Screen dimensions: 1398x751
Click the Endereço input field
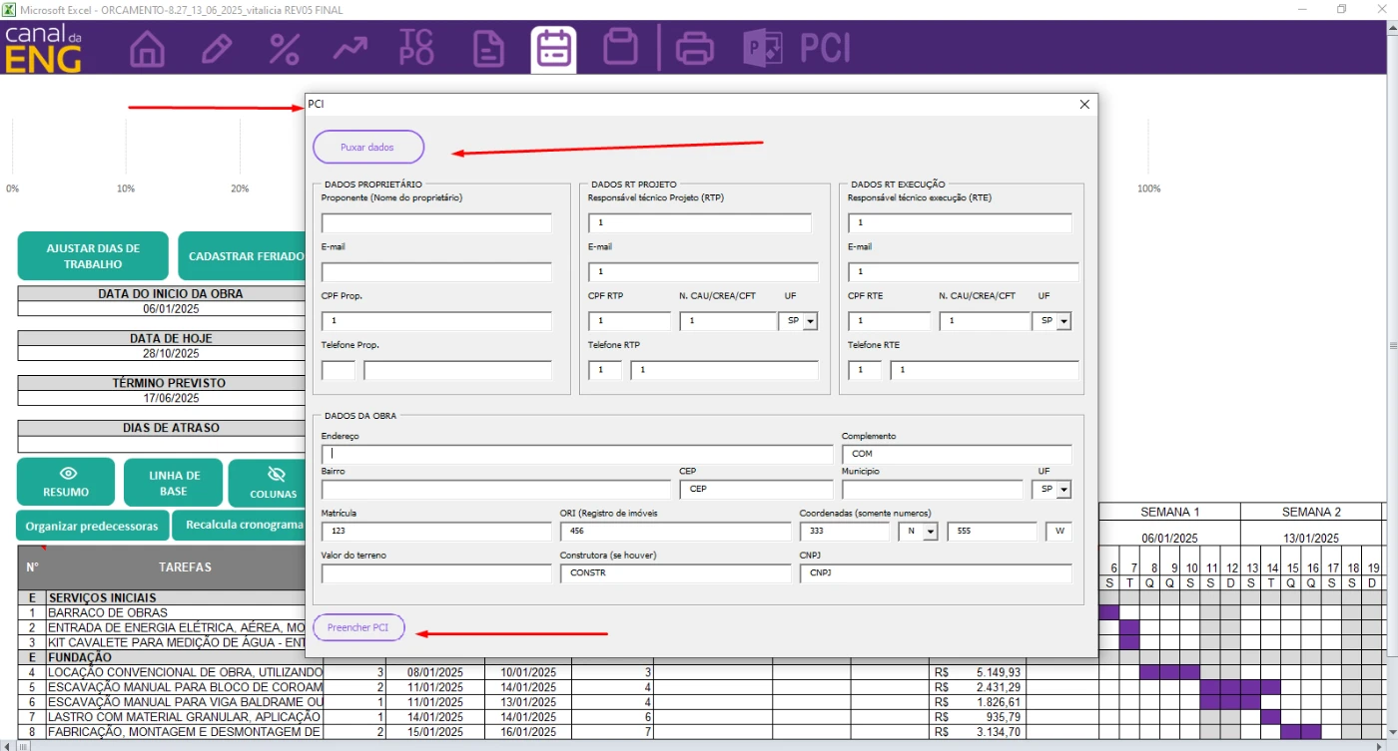tap(576, 454)
